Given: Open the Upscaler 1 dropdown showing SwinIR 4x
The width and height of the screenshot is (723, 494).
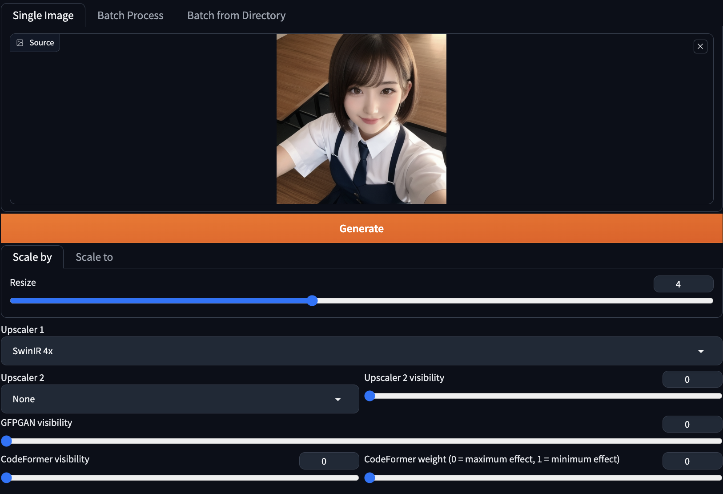Looking at the screenshot, I should (361, 351).
